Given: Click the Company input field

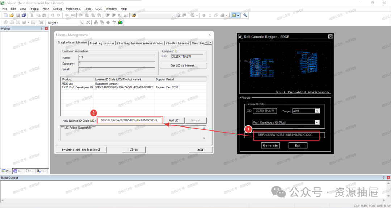Looking at the screenshot, I should 117,64.
